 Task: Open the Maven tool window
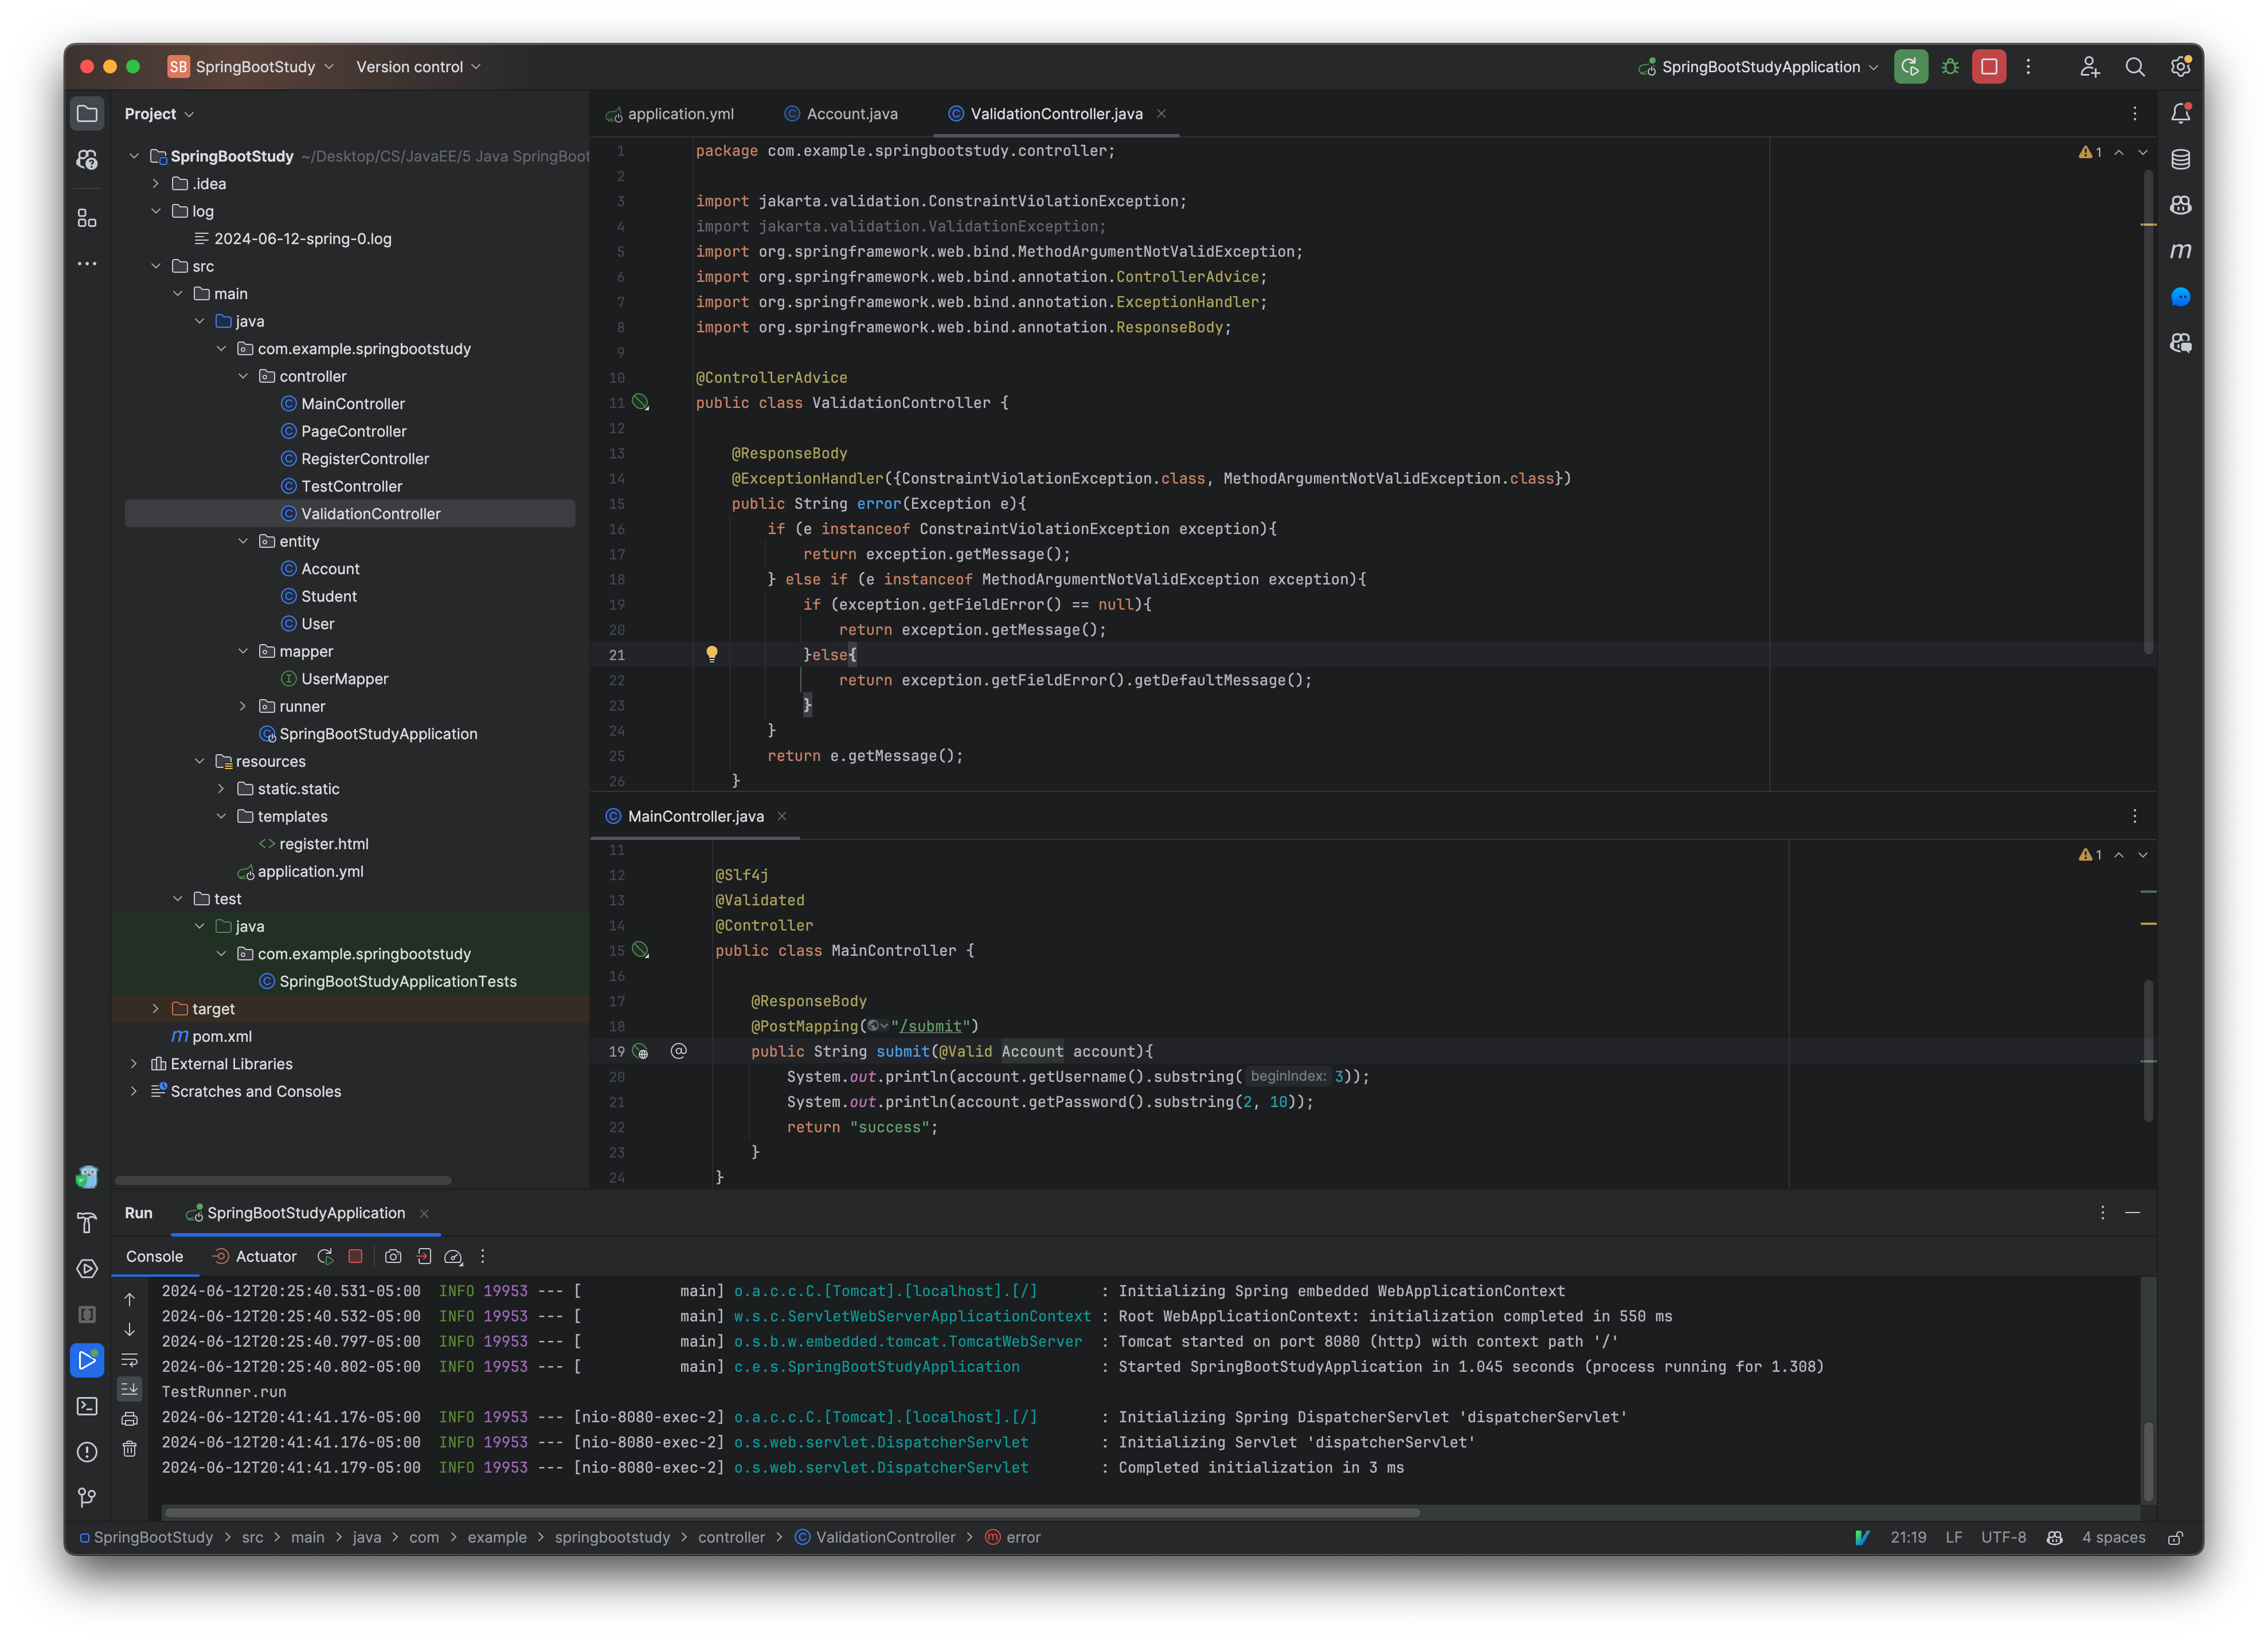pos(2181,251)
